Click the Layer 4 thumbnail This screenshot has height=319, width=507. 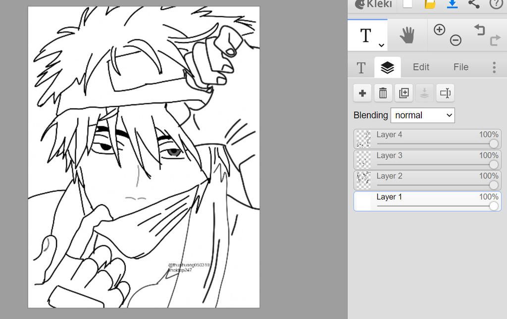[x=363, y=139]
